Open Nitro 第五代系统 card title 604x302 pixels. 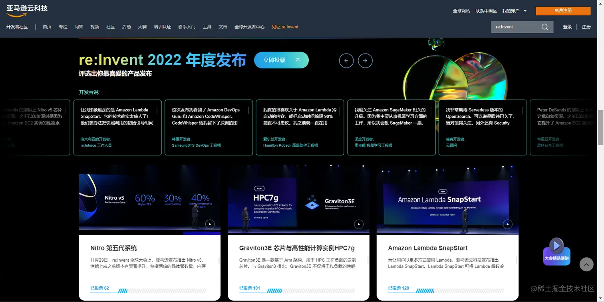click(113, 248)
